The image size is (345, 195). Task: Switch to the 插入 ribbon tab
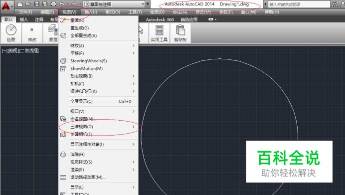[x=24, y=19]
